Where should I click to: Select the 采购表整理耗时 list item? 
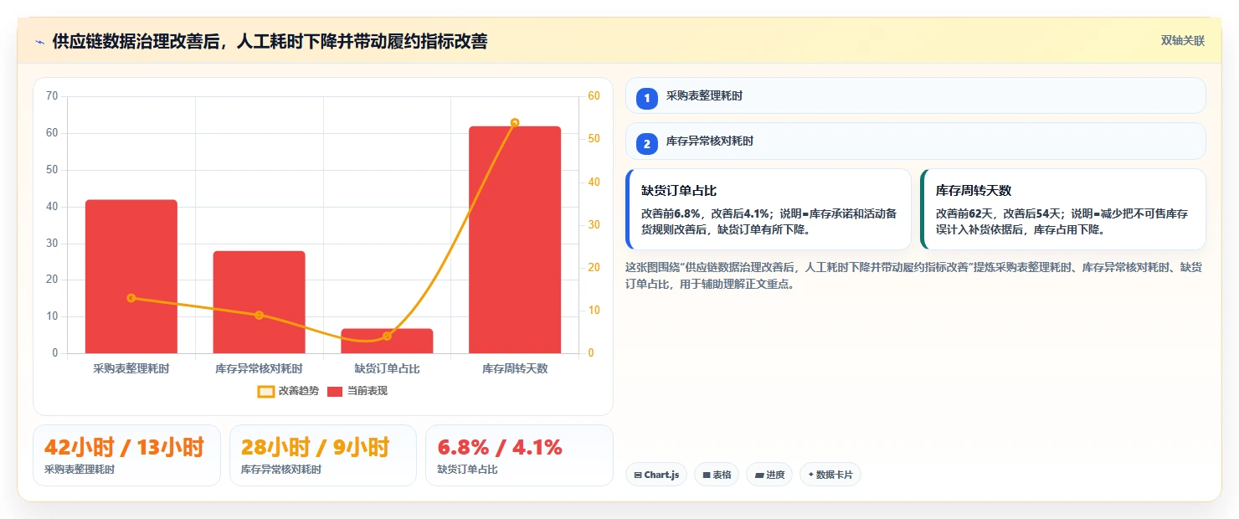point(916,95)
